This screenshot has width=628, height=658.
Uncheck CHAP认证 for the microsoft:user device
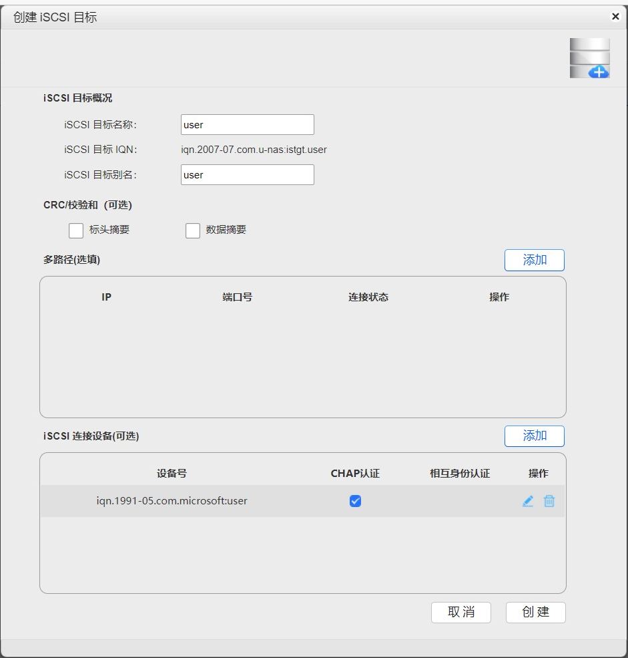point(355,501)
